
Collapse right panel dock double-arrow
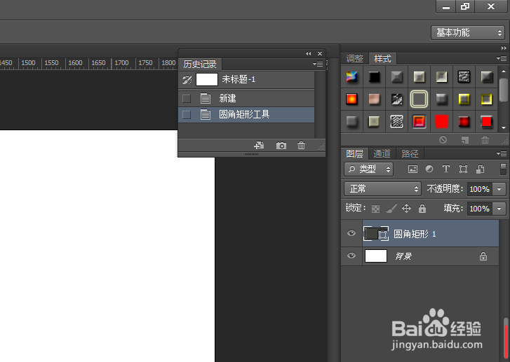(504, 48)
